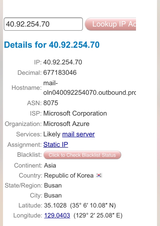Click the Continent value Asia
Image resolution: width=160 pixels, height=226 pixels.
pyautogui.click(x=50, y=165)
